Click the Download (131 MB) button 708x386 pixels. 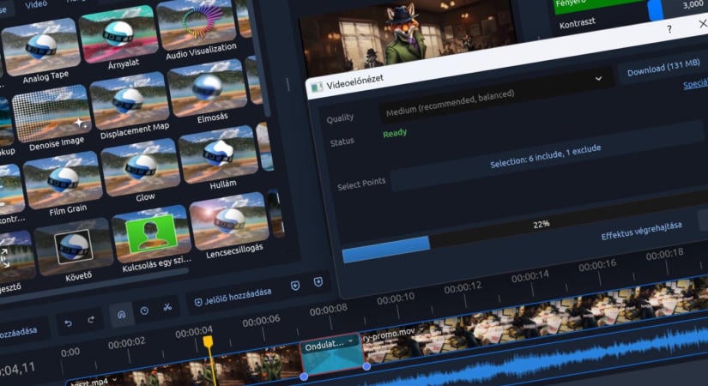pyautogui.click(x=663, y=69)
